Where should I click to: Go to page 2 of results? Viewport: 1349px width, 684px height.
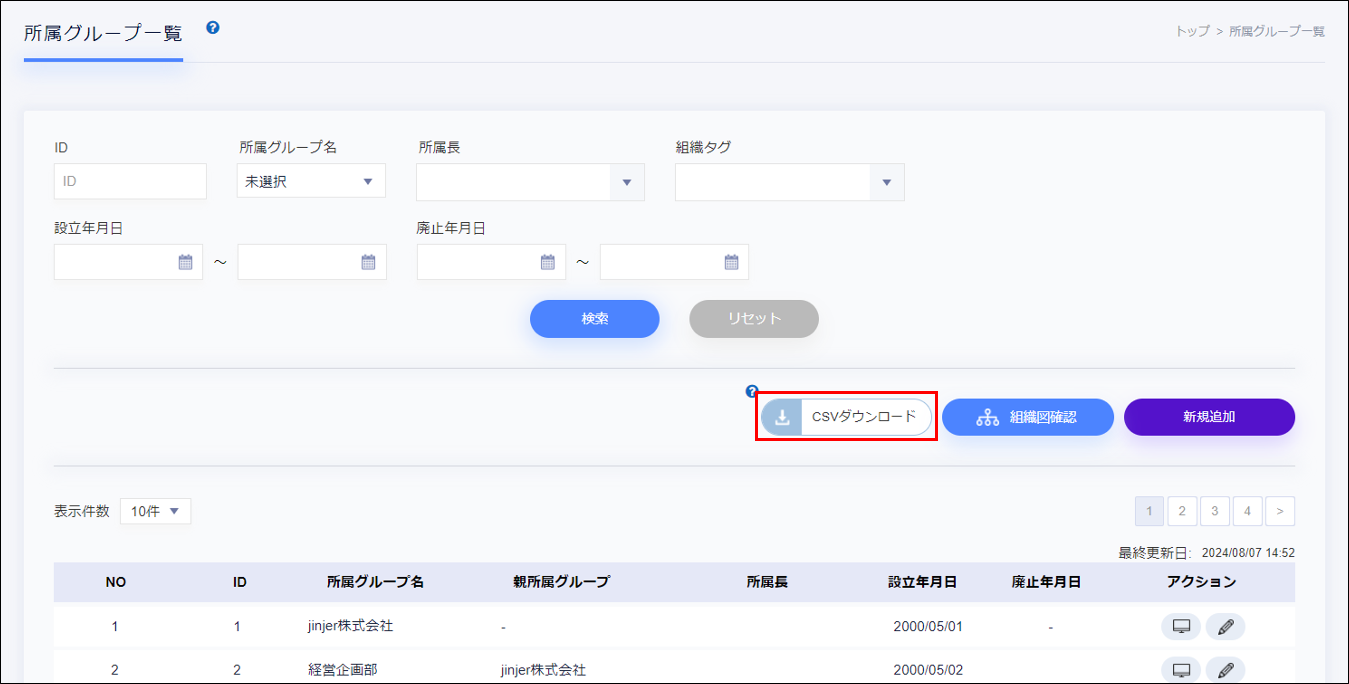click(1182, 511)
